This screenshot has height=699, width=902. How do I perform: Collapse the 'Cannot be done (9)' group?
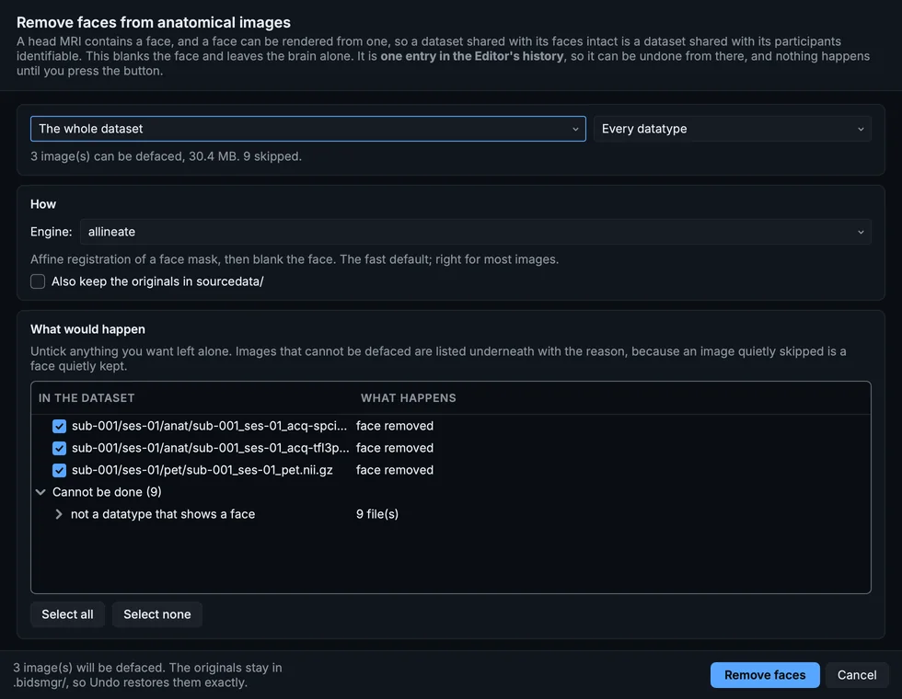pyautogui.click(x=40, y=492)
